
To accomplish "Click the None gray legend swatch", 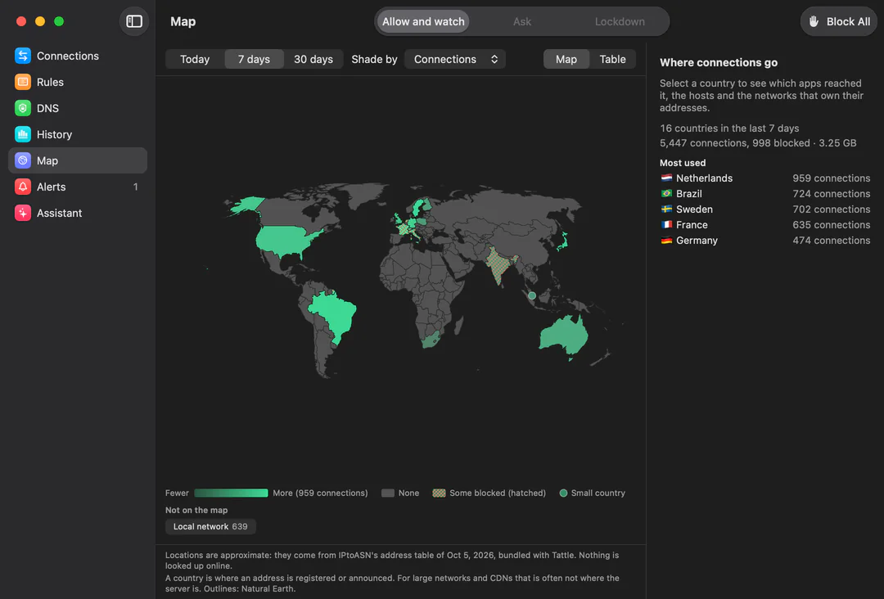I will click(387, 493).
